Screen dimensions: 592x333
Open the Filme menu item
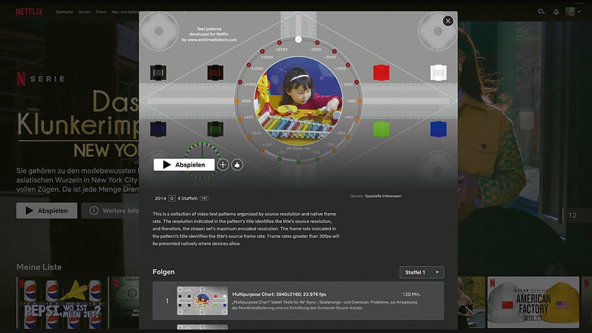coord(101,12)
